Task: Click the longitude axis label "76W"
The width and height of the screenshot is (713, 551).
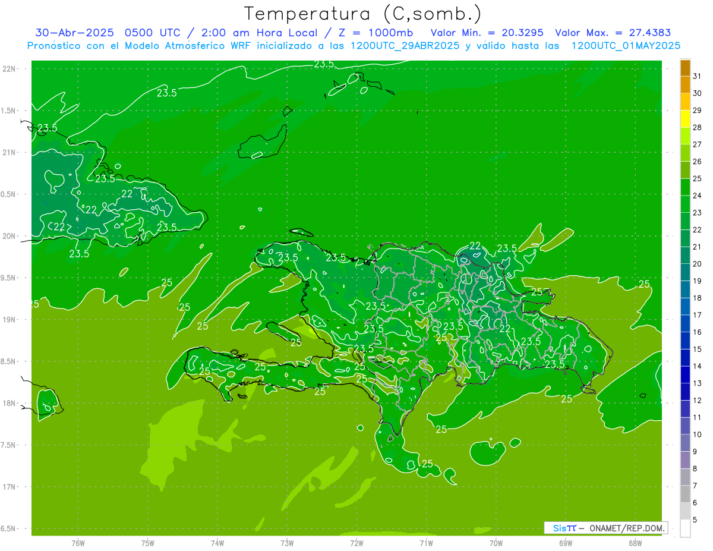Action: (78, 543)
